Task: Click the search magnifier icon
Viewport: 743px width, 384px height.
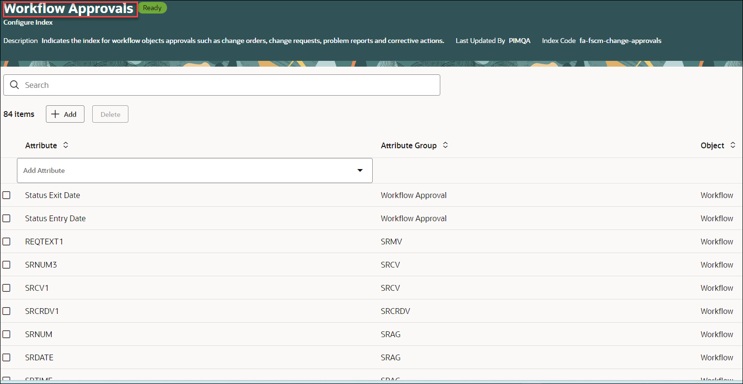Action: pos(14,85)
